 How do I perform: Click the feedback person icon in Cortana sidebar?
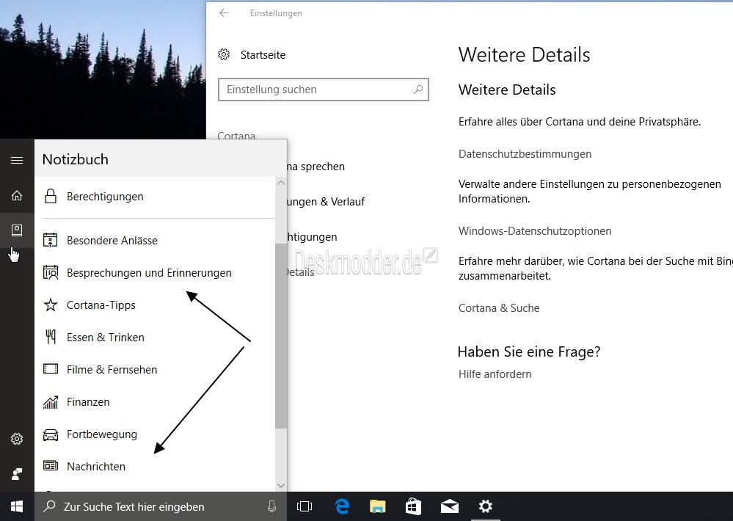17,474
